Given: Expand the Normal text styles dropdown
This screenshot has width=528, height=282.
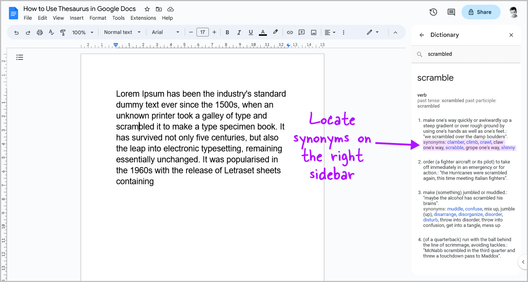Looking at the screenshot, I should click(122, 32).
